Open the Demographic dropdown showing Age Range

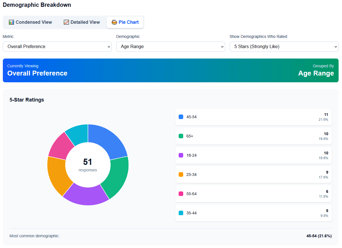pos(171,46)
